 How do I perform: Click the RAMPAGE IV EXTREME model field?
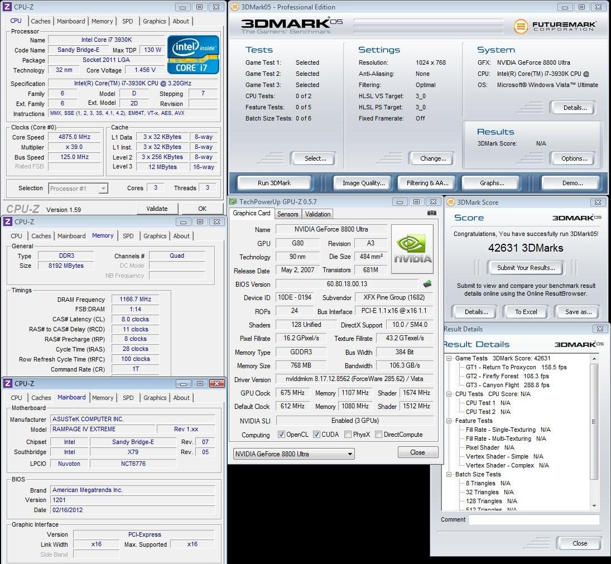pyautogui.click(x=103, y=429)
